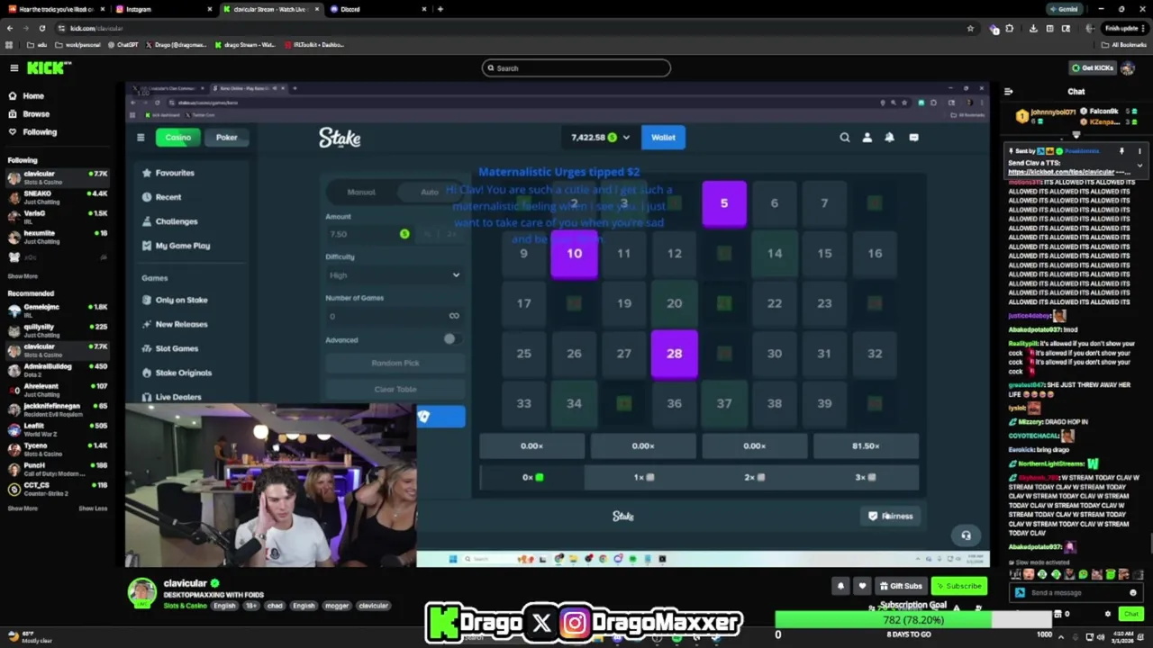Follow the channel with heart icon

coord(862,586)
